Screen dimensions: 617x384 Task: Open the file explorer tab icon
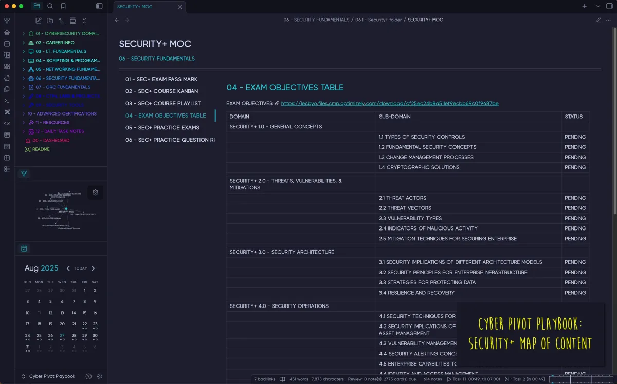[37, 6]
